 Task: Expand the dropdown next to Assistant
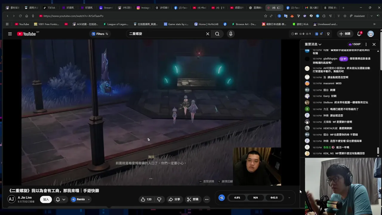coord(372,16)
